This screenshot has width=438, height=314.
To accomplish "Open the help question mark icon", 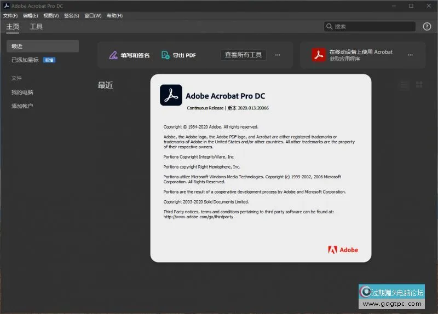I will pos(427,26).
